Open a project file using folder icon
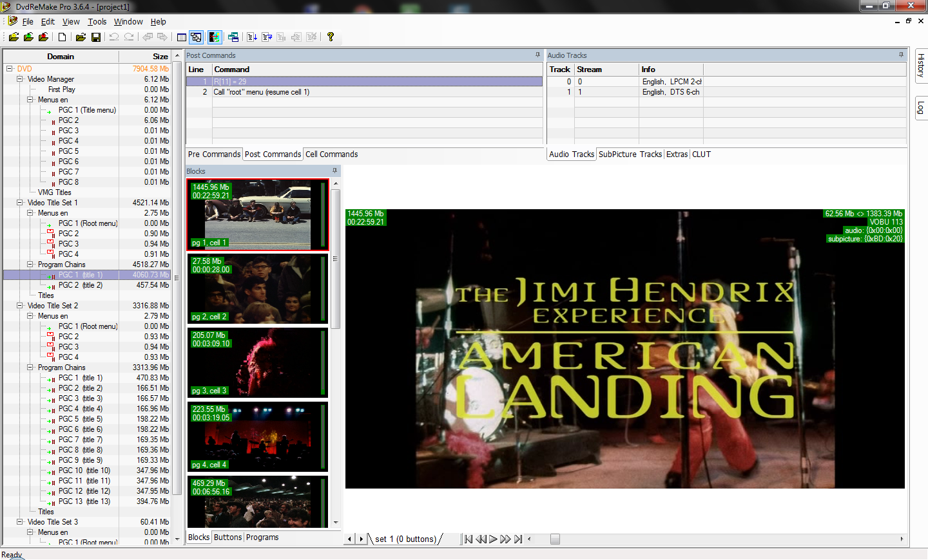928x560 pixels. coord(81,37)
